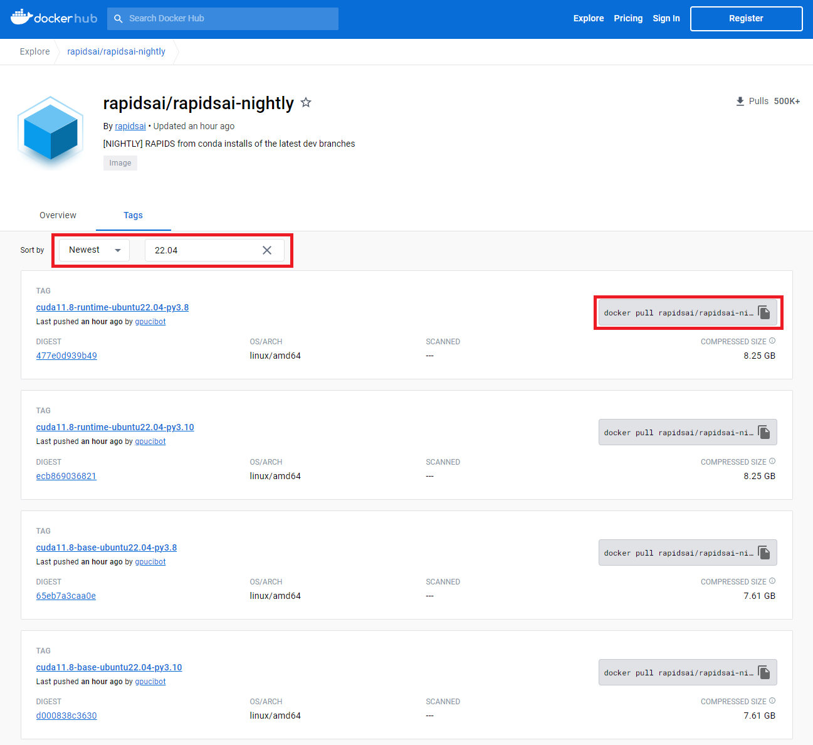Open digest d000838c3630
813x745 pixels.
[x=66, y=716]
